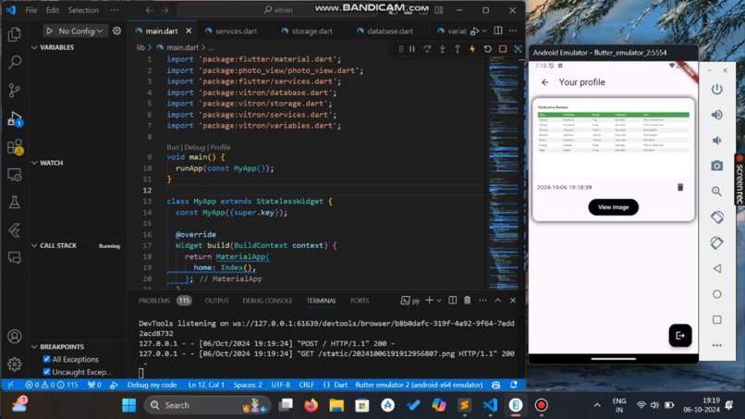Delete the profile image with trash icon
The width and height of the screenshot is (745, 419).
pyautogui.click(x=680, y=188)
